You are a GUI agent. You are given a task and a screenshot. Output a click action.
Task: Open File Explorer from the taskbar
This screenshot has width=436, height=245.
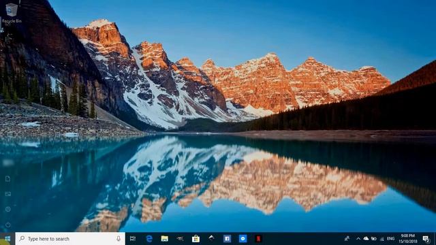coord(165,239)
